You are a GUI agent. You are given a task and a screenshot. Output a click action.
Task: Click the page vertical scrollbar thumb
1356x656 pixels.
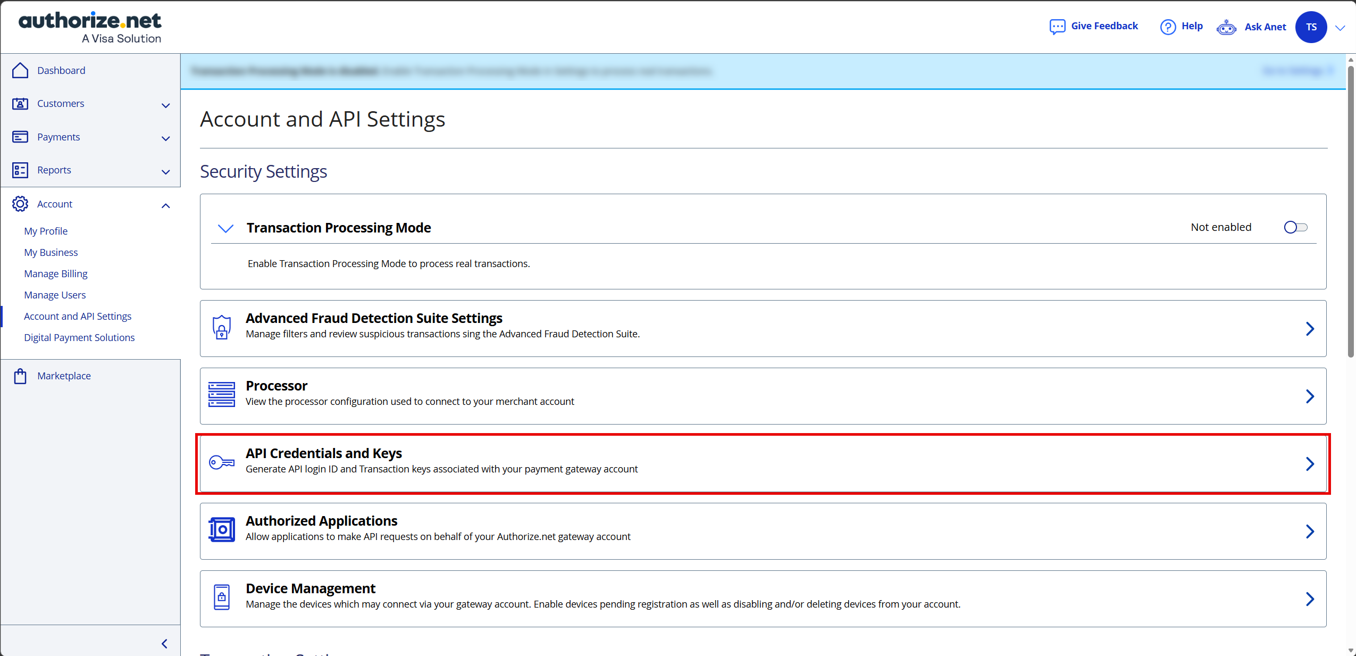(1351, 211)
